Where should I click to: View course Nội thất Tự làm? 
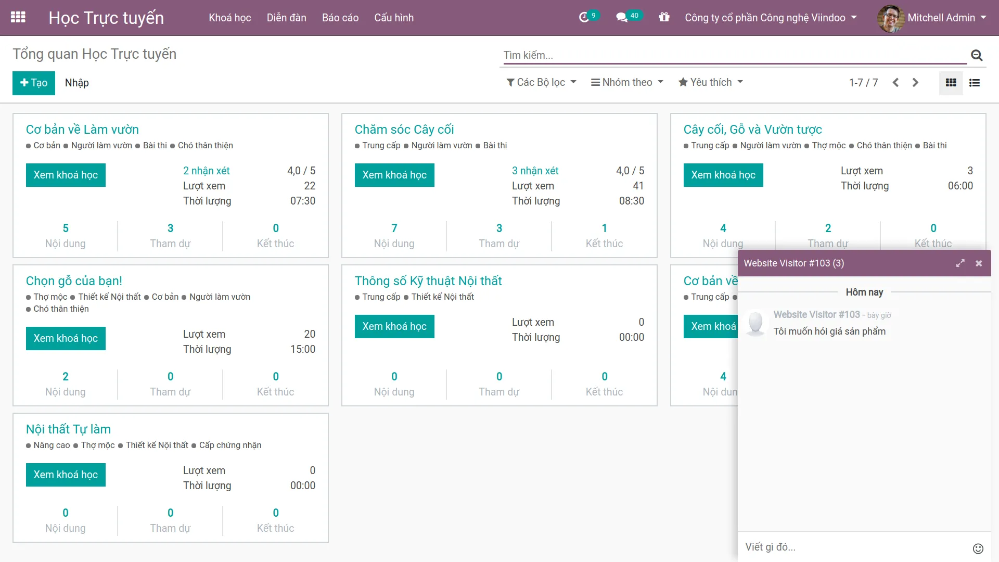(66, 475)
